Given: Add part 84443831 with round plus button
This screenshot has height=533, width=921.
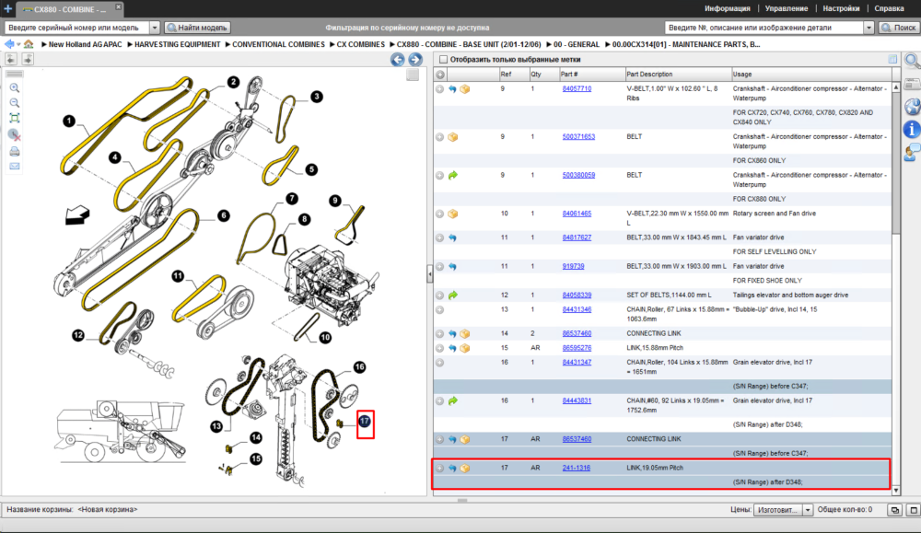Looking at the screenshot, I should [x=440, y=401].
